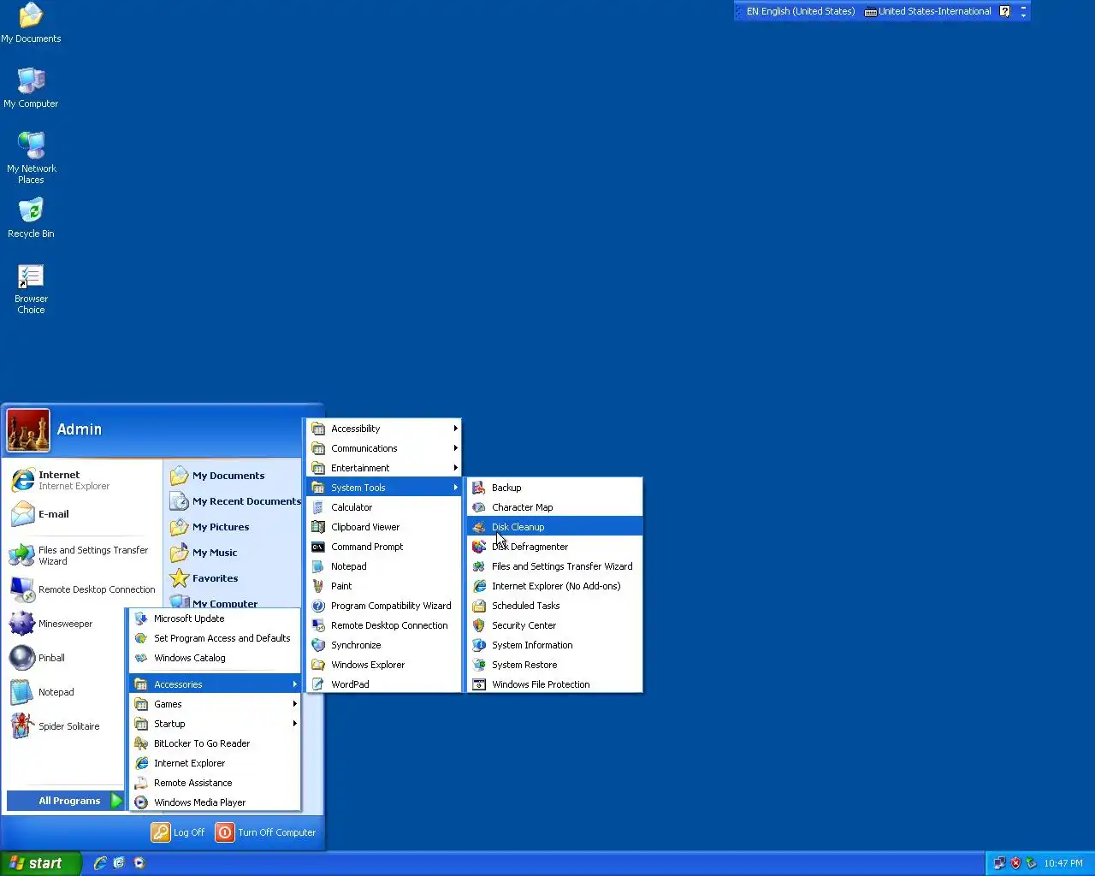Open Favorites in Start menu
Screen dimensions: 1095x876
[x=234, y=578]
